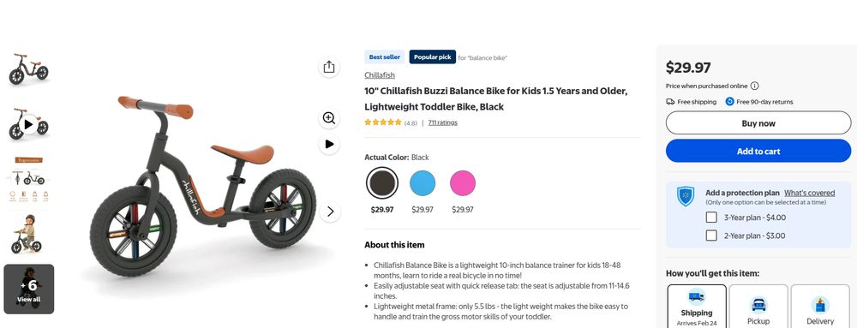857x328 pixels.
Task: Check the 2-Year plan - $3.00 box
Action: pyautogui.click(x=711, y=236)
